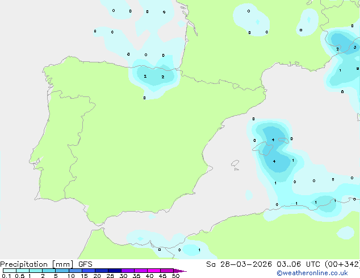The width and height of the screenshot is (360, 278).
Task: Select the 5–10 mm legend color swatch
Action: pyautogui.click(x=62, y=271)
